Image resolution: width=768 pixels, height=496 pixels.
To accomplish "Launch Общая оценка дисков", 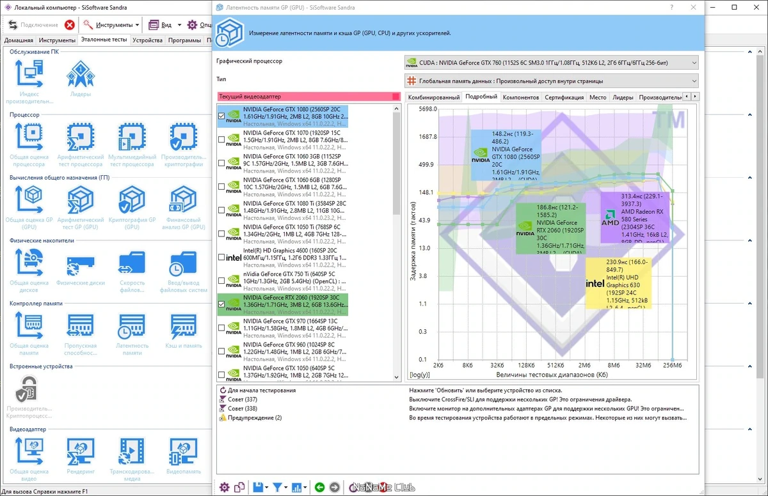I will pos(29,271).
